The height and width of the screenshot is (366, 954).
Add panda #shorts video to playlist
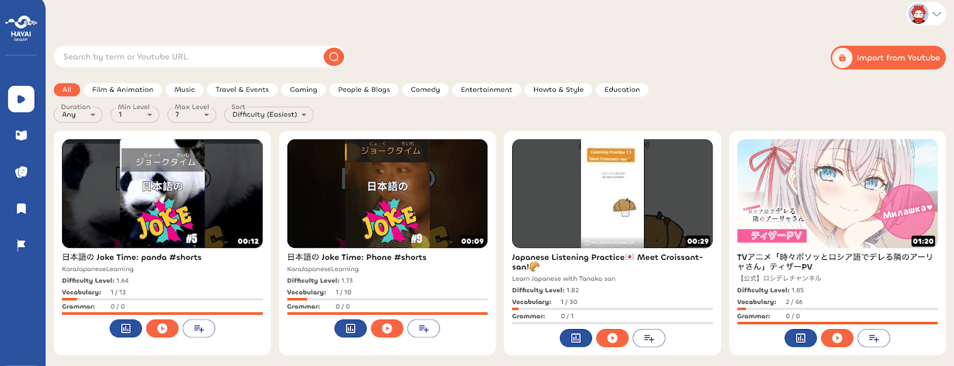point(199,328)
